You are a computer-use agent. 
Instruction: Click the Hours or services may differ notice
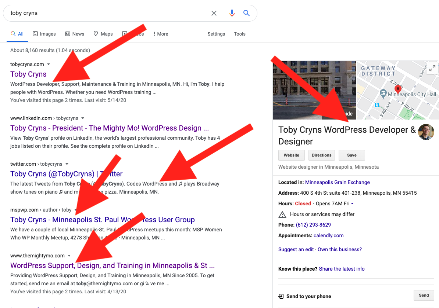click(x=322, y=214)
